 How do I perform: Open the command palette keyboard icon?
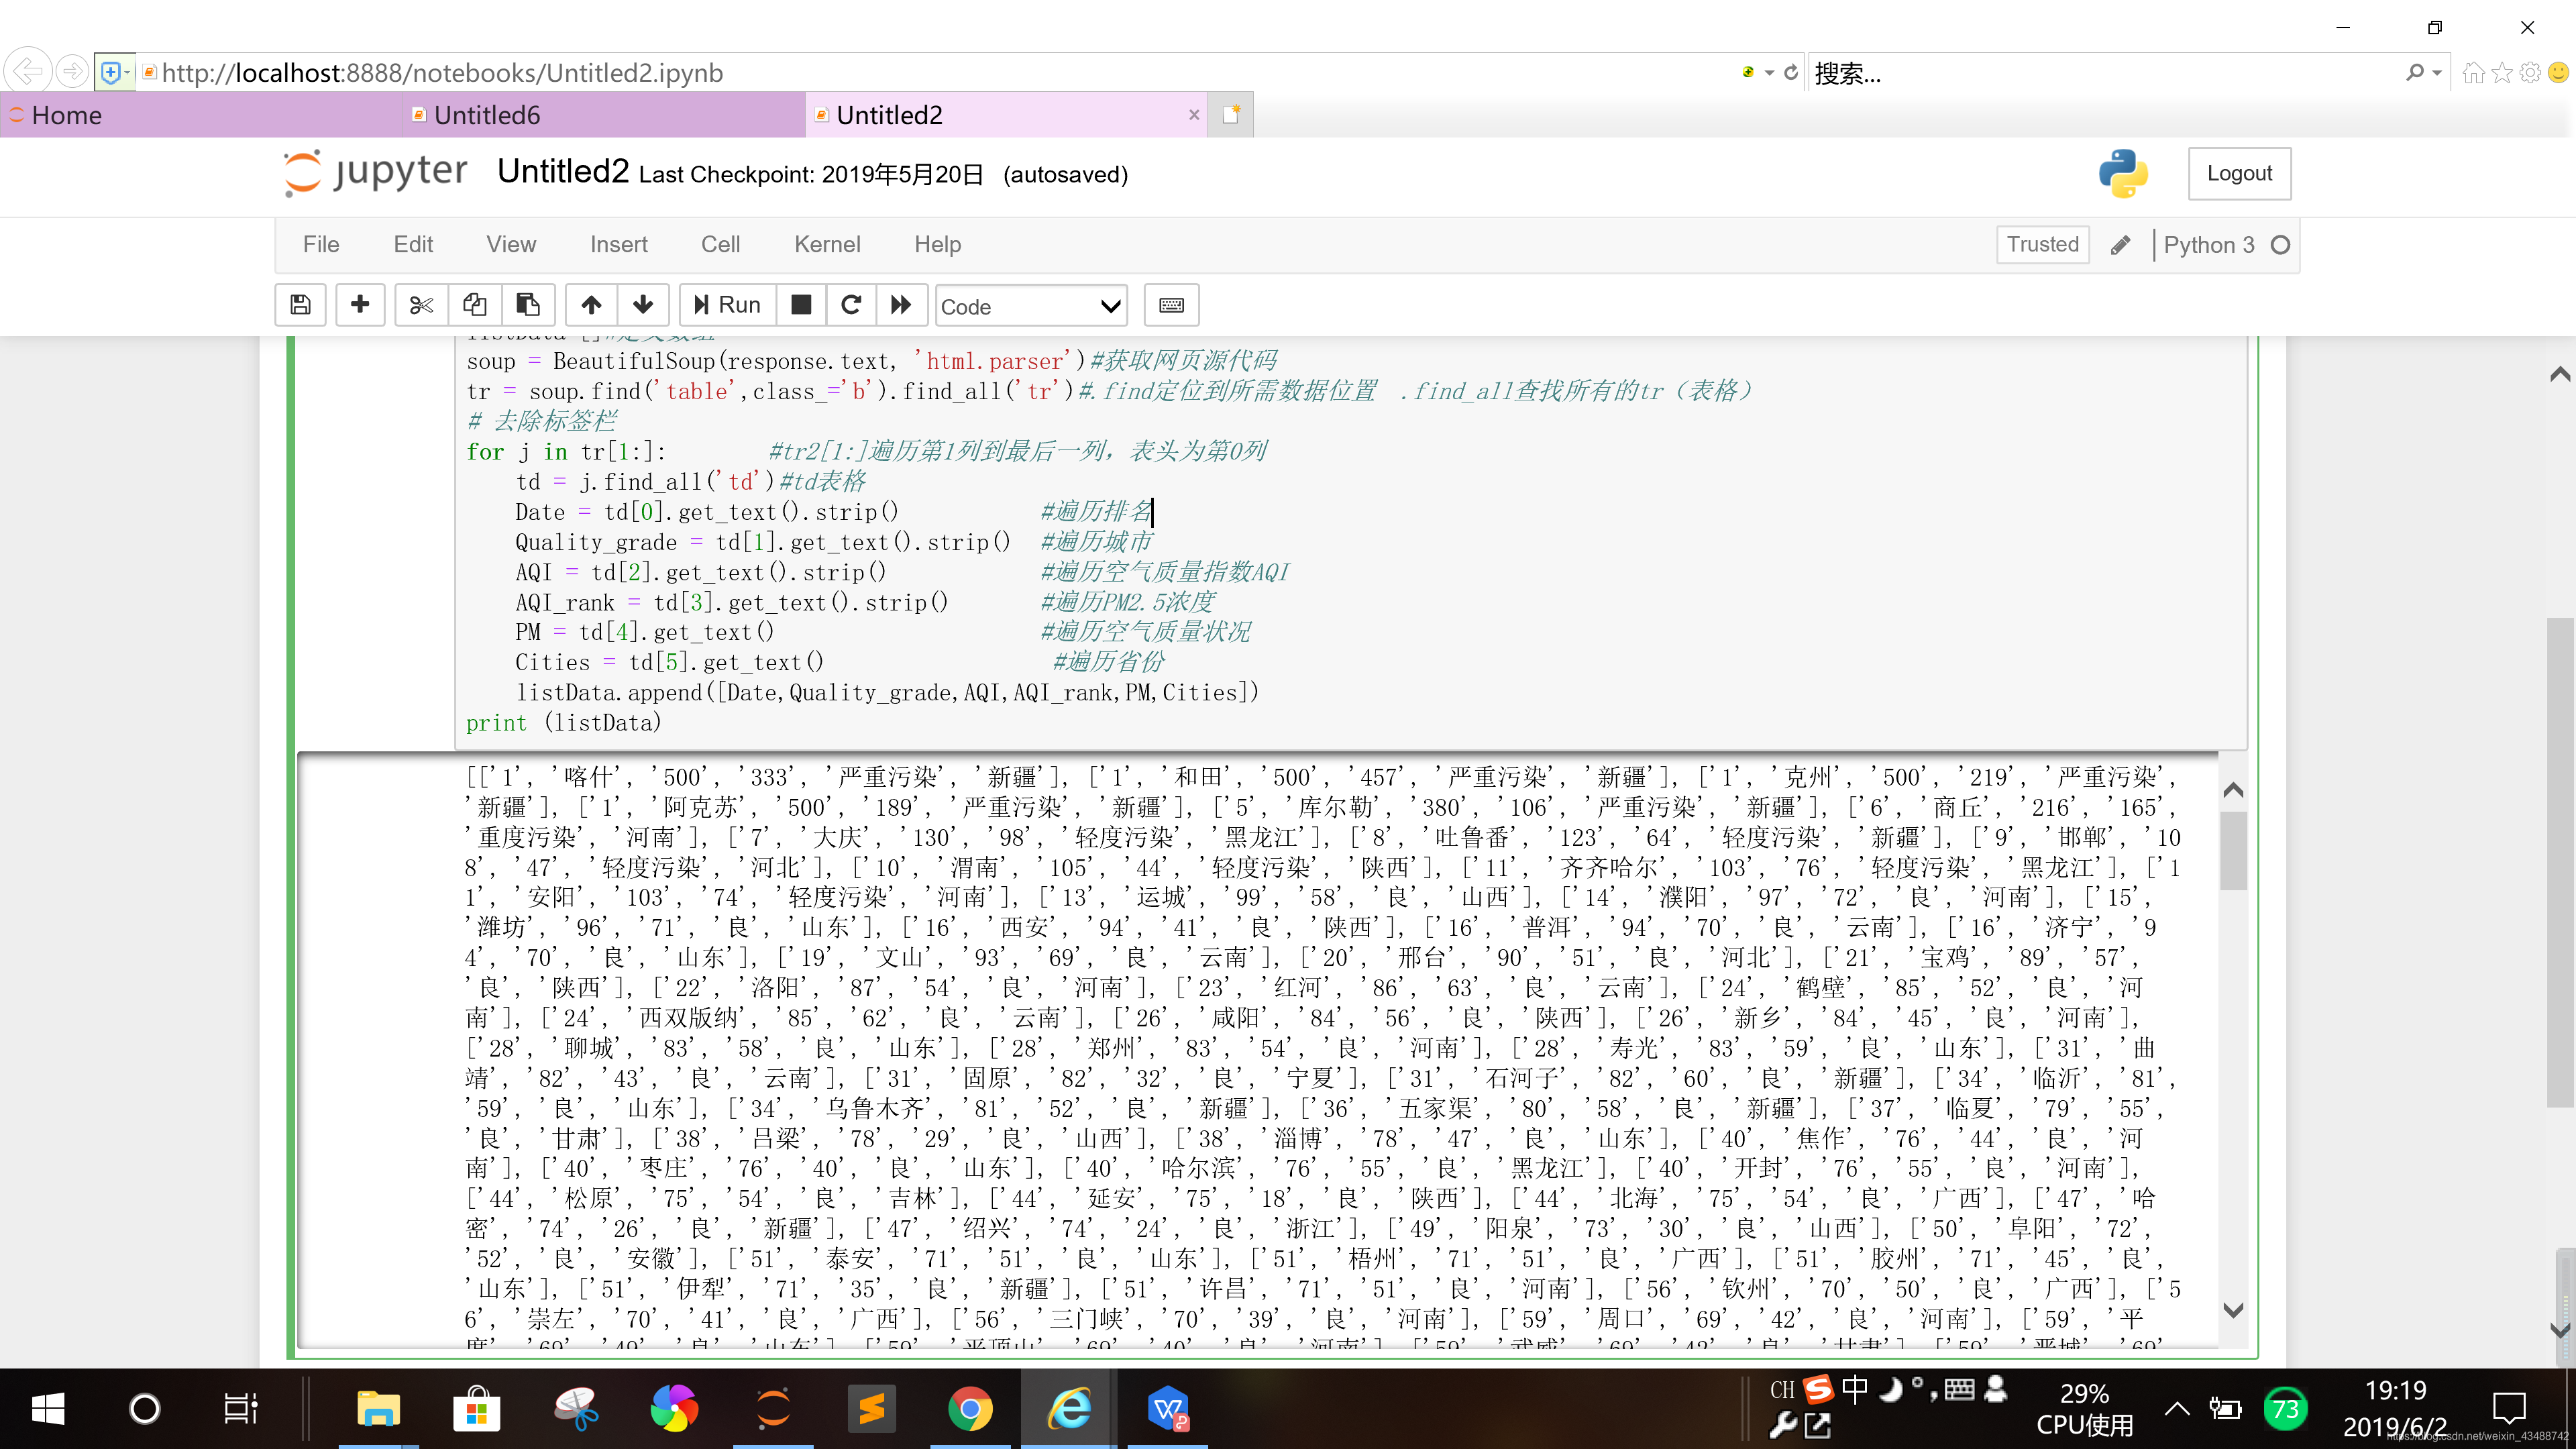pos(1171,305)
